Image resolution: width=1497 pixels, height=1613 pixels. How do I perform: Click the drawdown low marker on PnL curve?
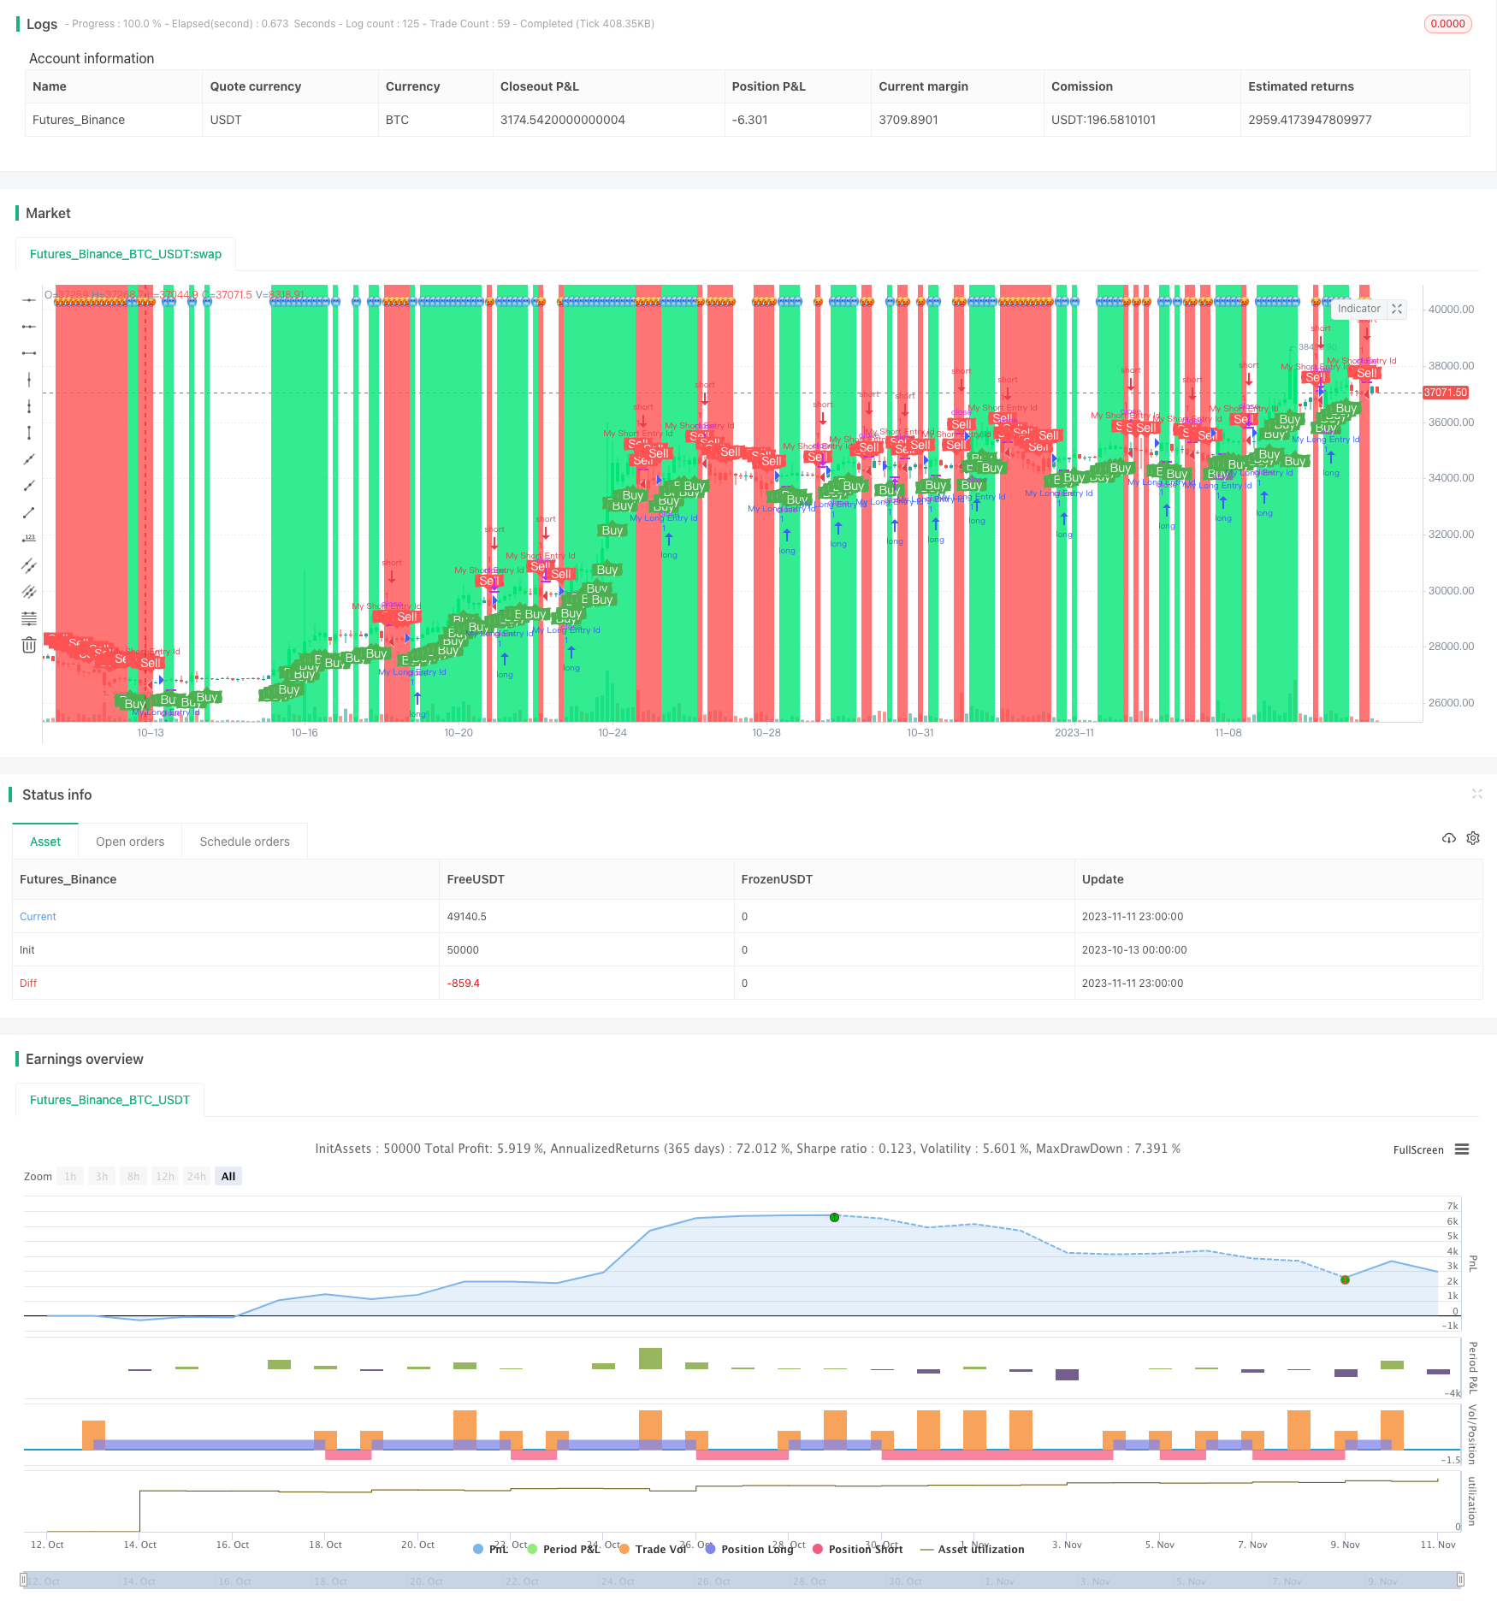coord(1345,1279)
